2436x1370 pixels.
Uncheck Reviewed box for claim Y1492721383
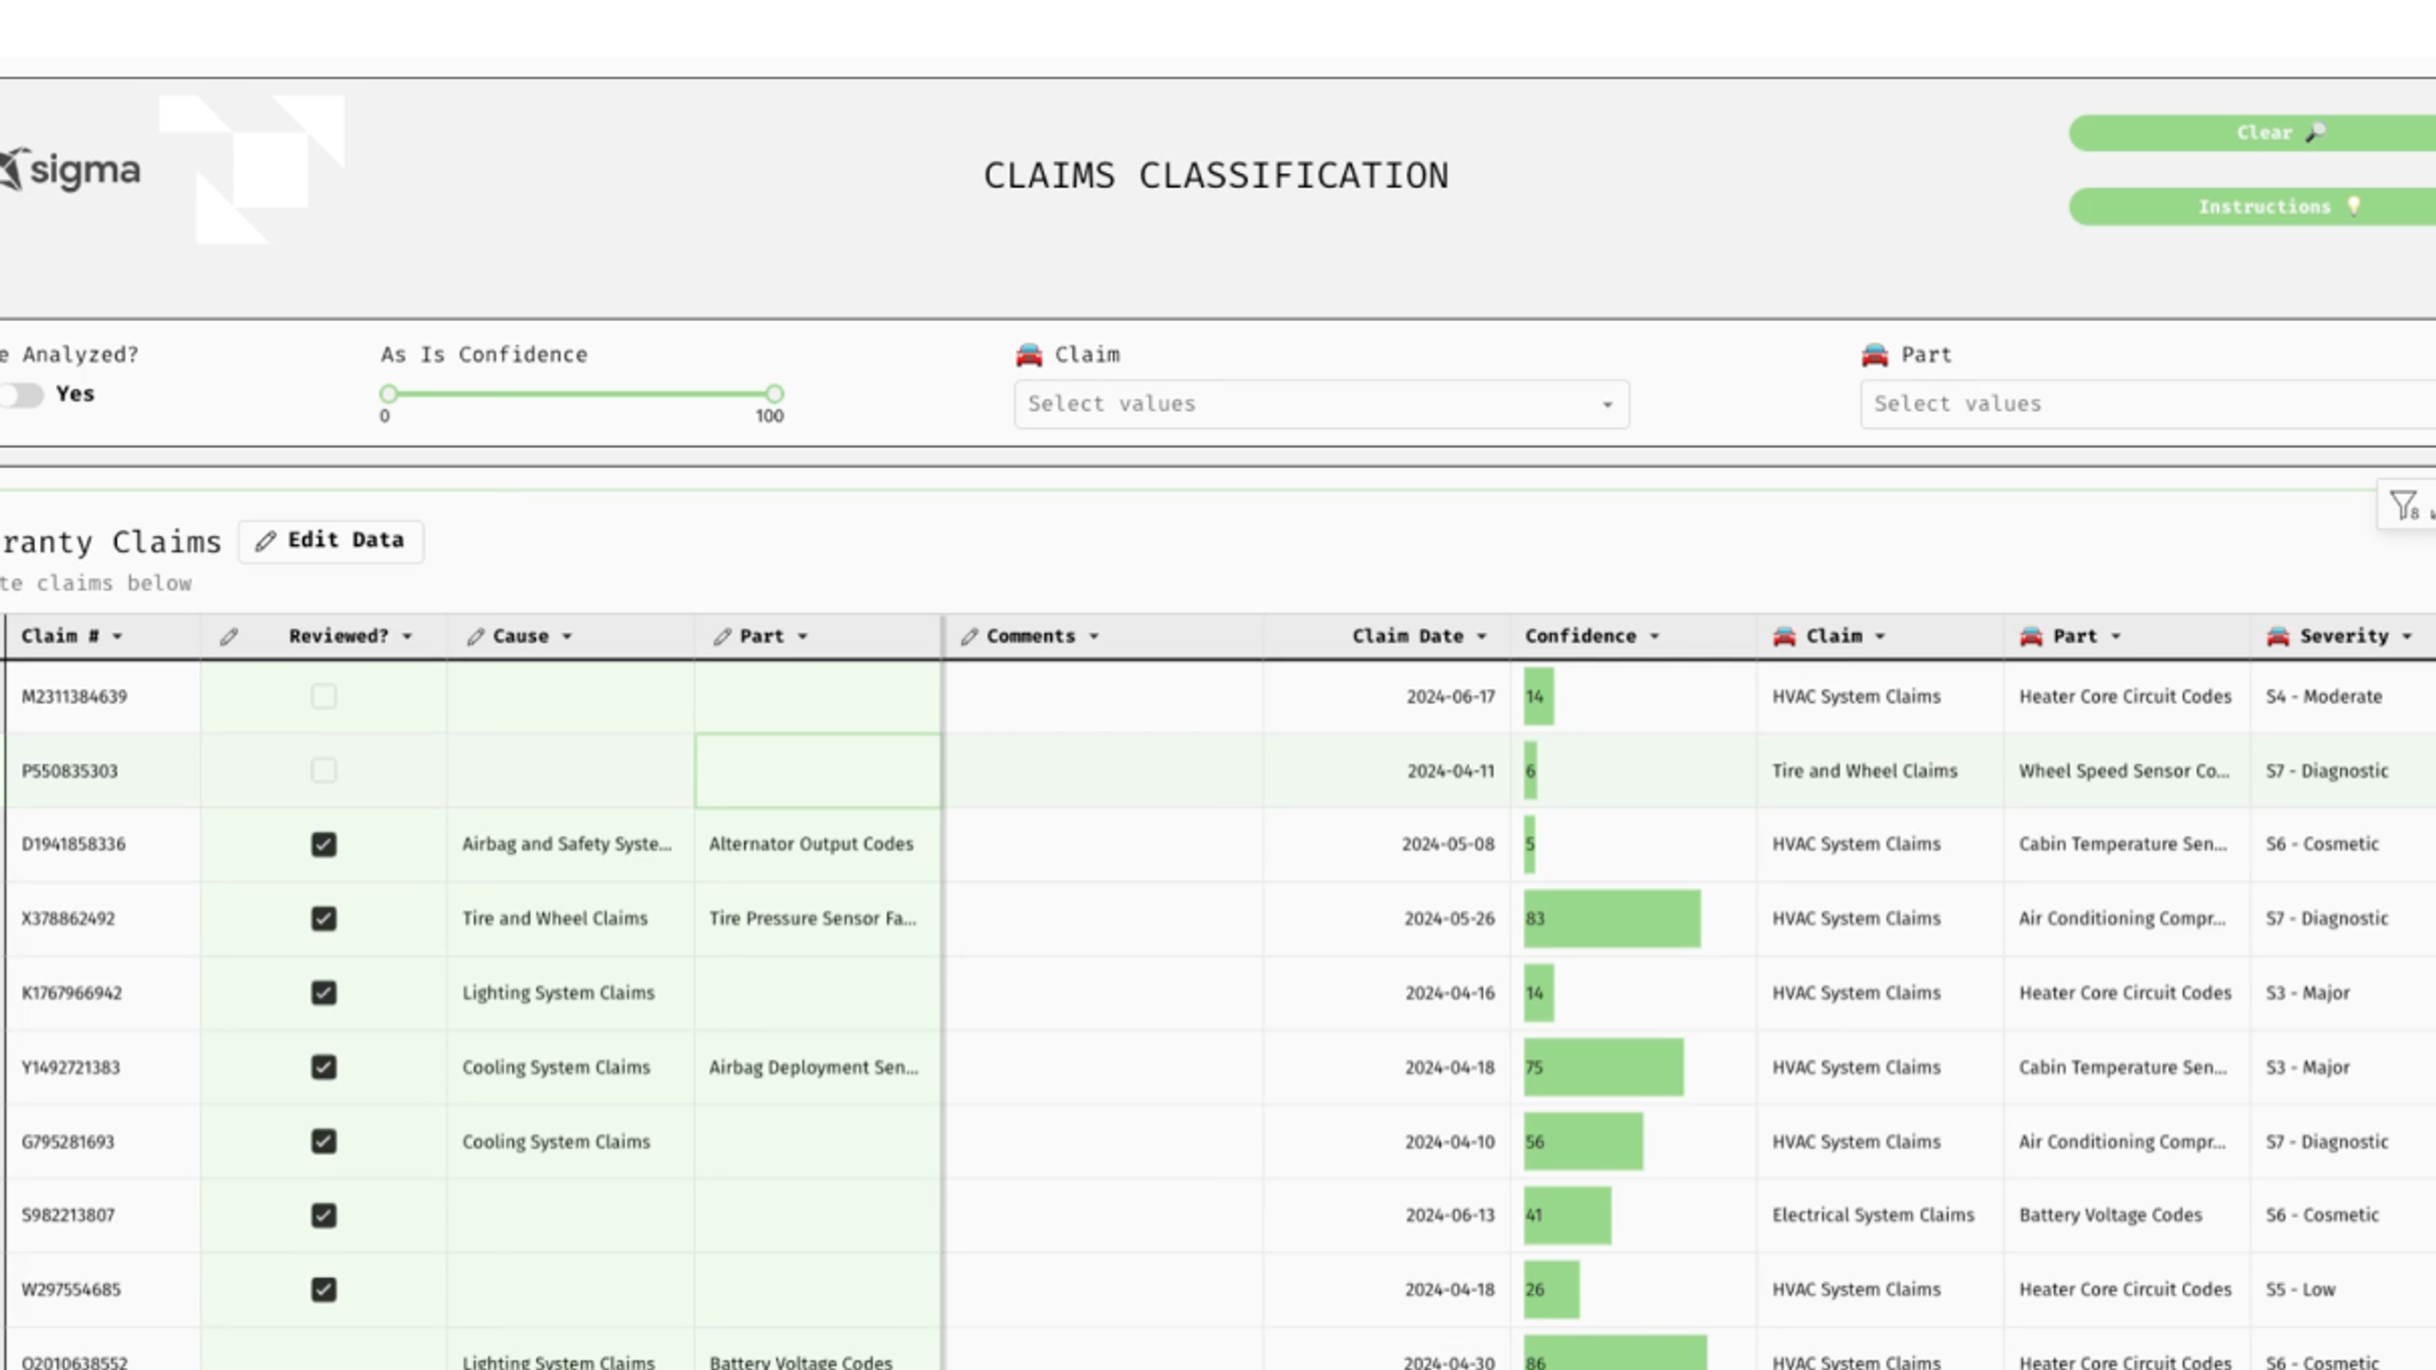[x=324, y=1067]
